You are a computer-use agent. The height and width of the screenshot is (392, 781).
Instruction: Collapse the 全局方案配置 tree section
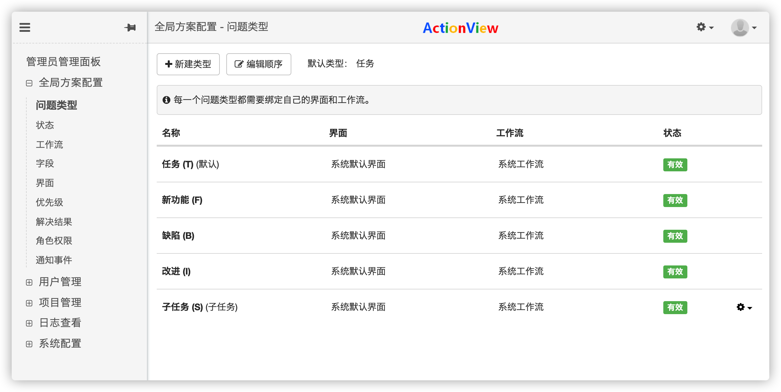point(29,83)
